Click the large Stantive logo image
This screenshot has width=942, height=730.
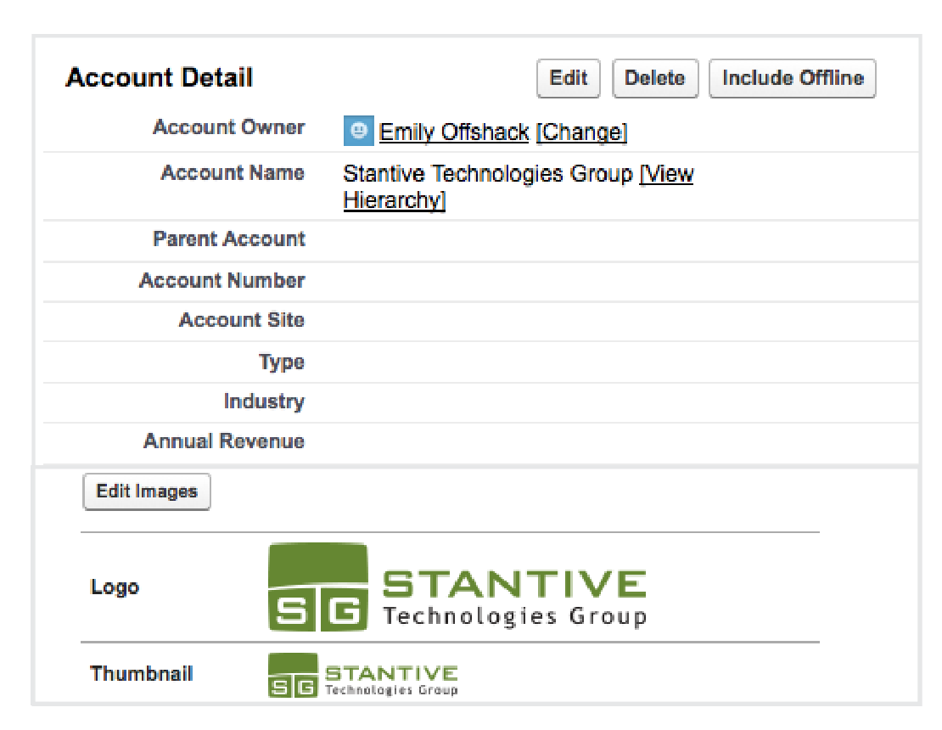(x=457, y=587)
